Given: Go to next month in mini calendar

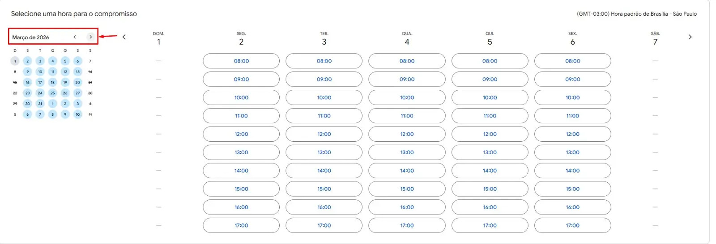Looking at the screenshot, I should 90,37.
